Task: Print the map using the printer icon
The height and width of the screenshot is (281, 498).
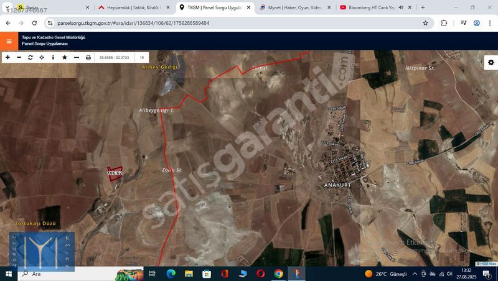Action: (88, 57)
